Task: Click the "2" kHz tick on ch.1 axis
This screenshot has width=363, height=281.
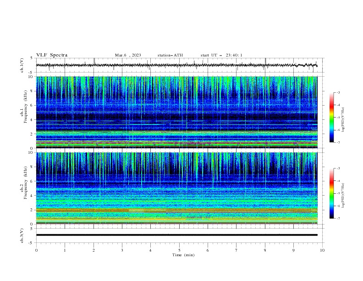Action: (x=32, y=134)
